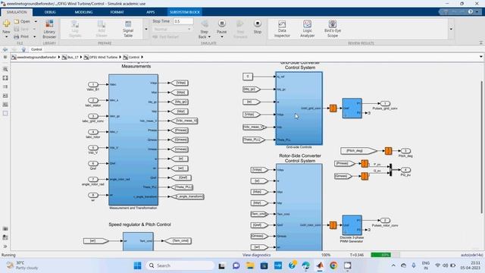485x273 pixels.
Task: Edit the Stop Time field
Action: coord(183,21)
